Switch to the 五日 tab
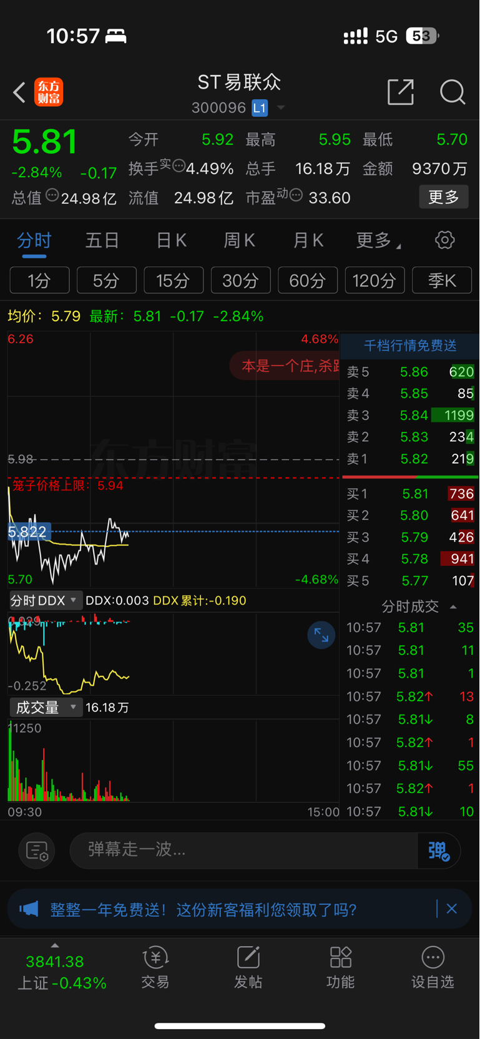 click(102, 241)
